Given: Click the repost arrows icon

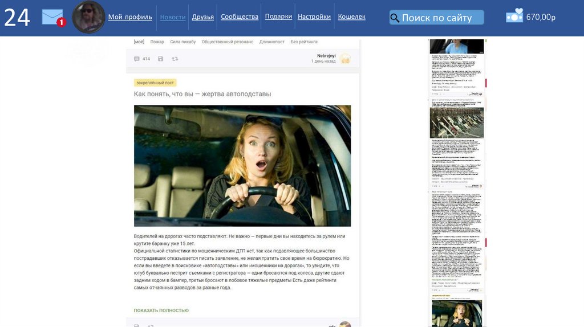Looking at the screenshot, I should 175,59.
